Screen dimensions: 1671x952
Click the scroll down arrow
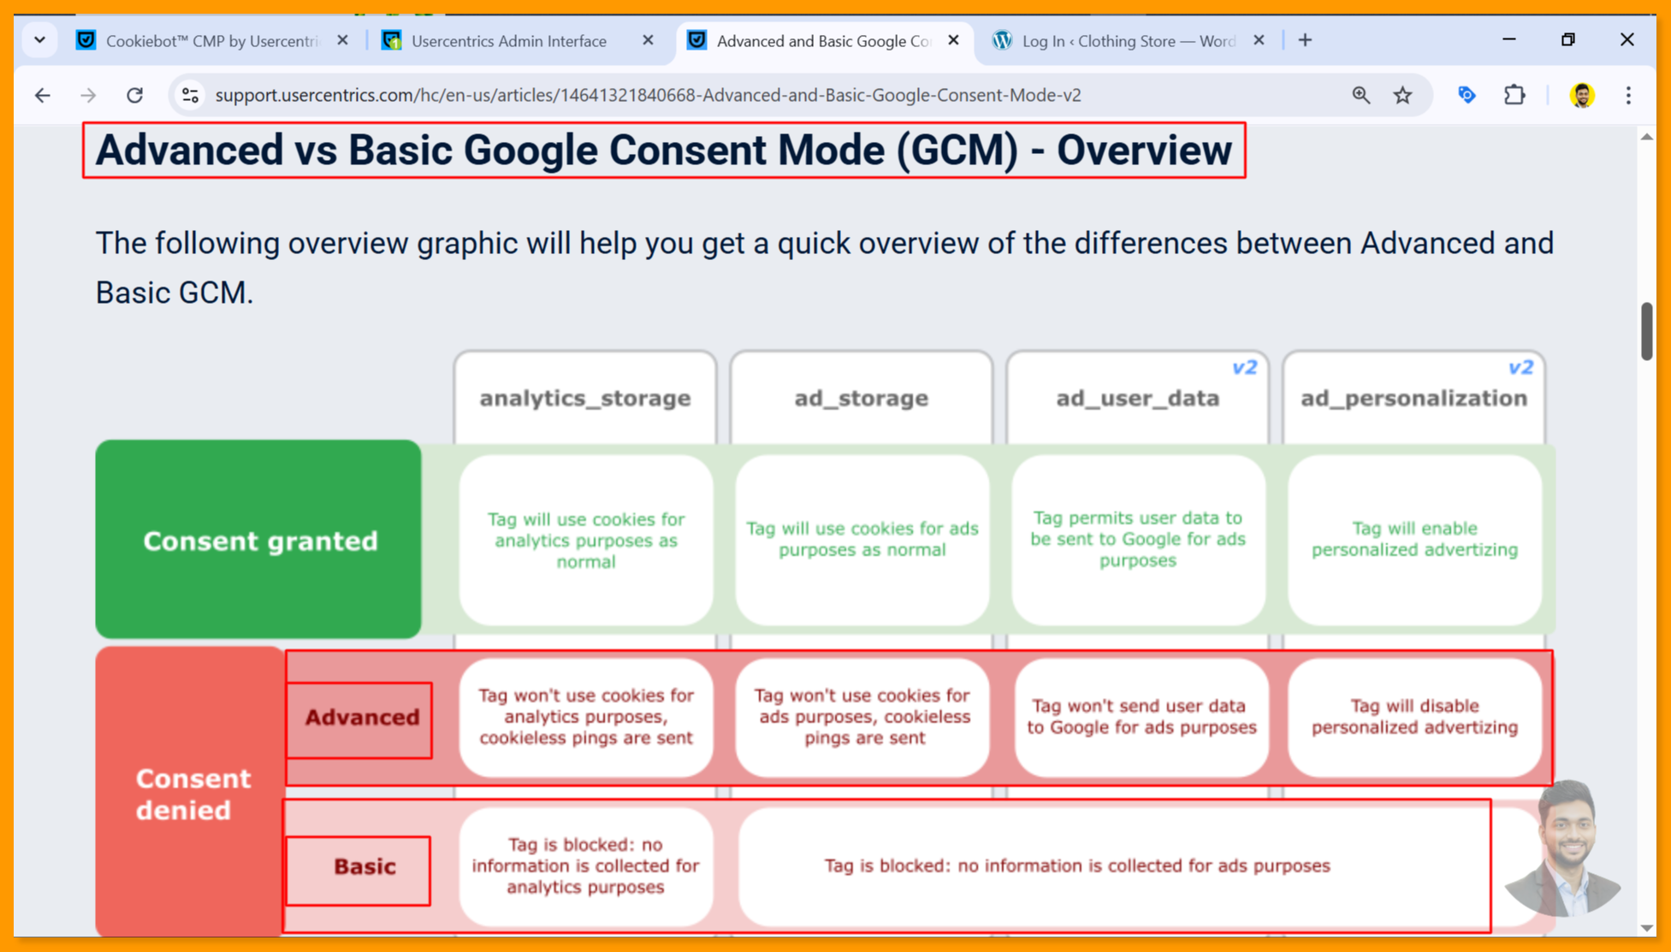(1646, 928)
